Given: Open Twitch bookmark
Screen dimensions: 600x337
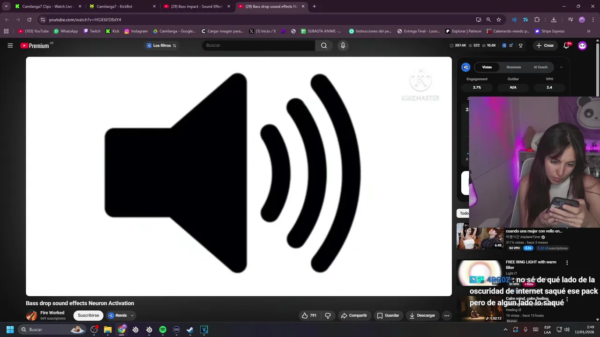Looking at the screenshot, I should click(92, 31).
